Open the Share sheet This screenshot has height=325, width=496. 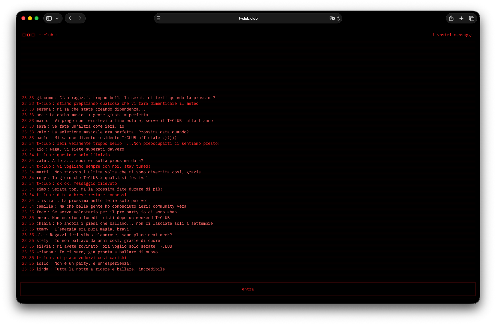click(451, 18)
